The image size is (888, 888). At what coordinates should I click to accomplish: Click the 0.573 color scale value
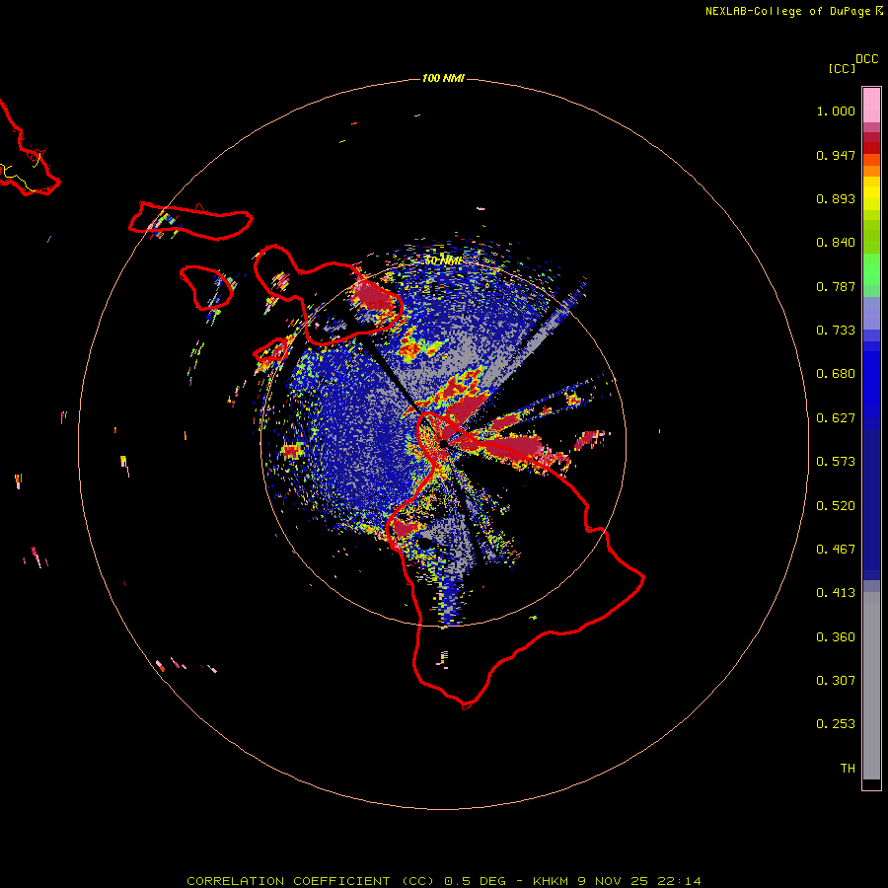click(836, 462)
